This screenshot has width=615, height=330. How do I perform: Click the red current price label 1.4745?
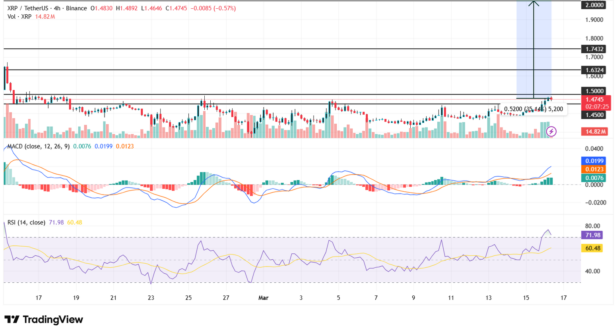596,99
